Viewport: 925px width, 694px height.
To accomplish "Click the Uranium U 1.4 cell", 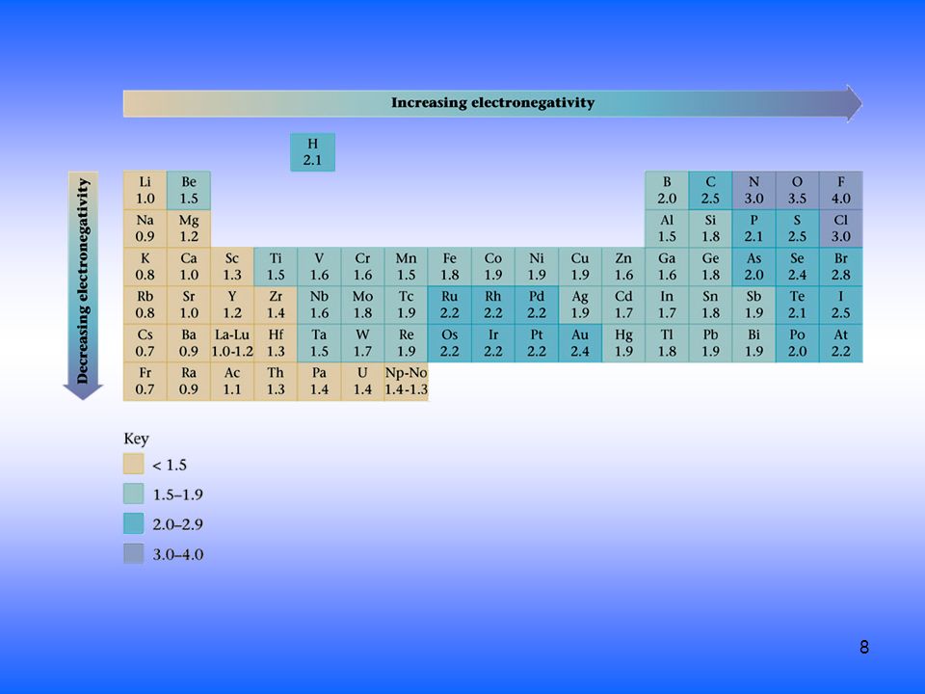I will tap(363, 382).
